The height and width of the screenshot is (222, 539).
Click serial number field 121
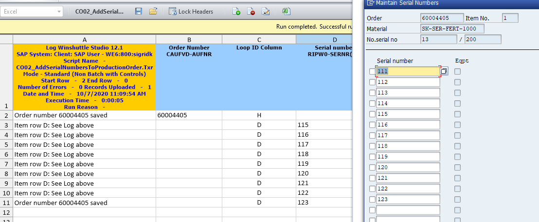click(408, 178)
